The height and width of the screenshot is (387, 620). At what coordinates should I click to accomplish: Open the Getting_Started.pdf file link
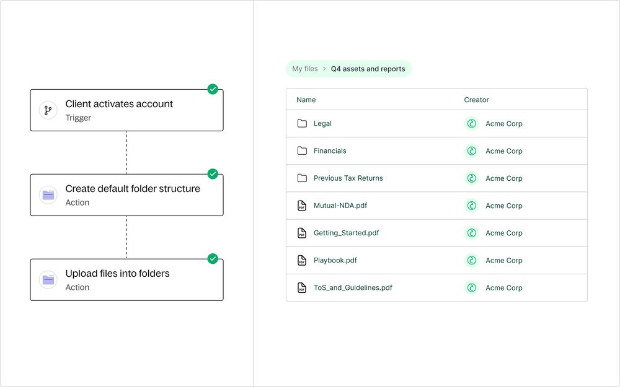point(346,233)
